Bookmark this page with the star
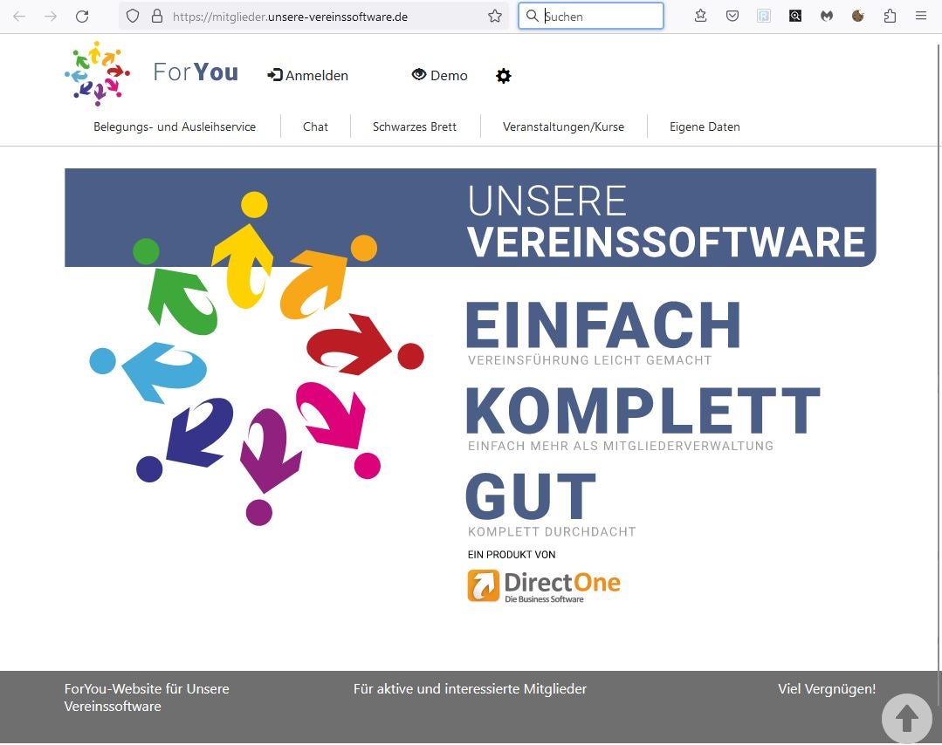This screenshot has width=942, height=745. tap(495, 17)
